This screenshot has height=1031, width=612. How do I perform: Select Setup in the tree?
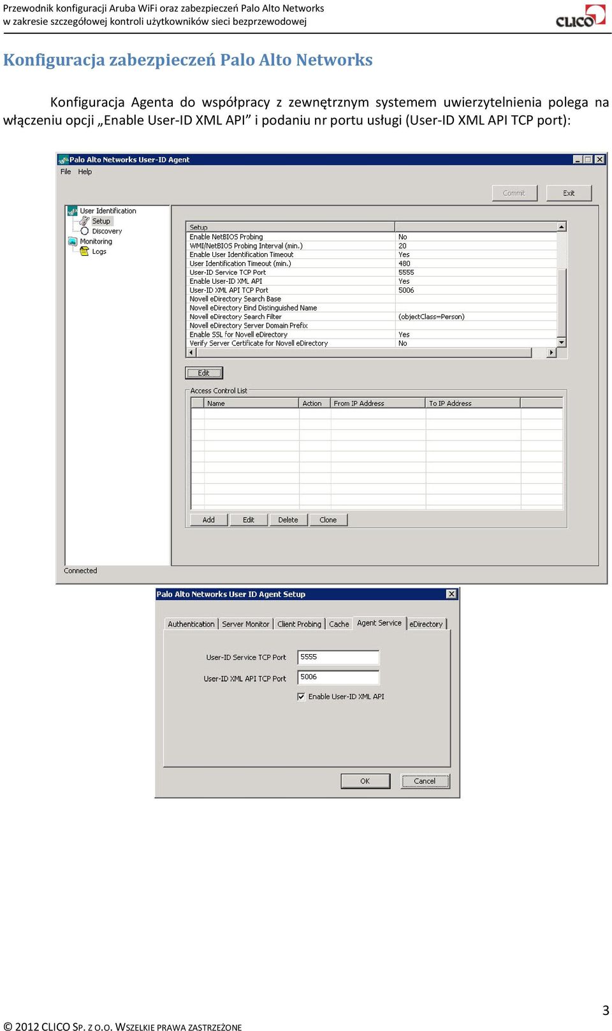point(101,221)
